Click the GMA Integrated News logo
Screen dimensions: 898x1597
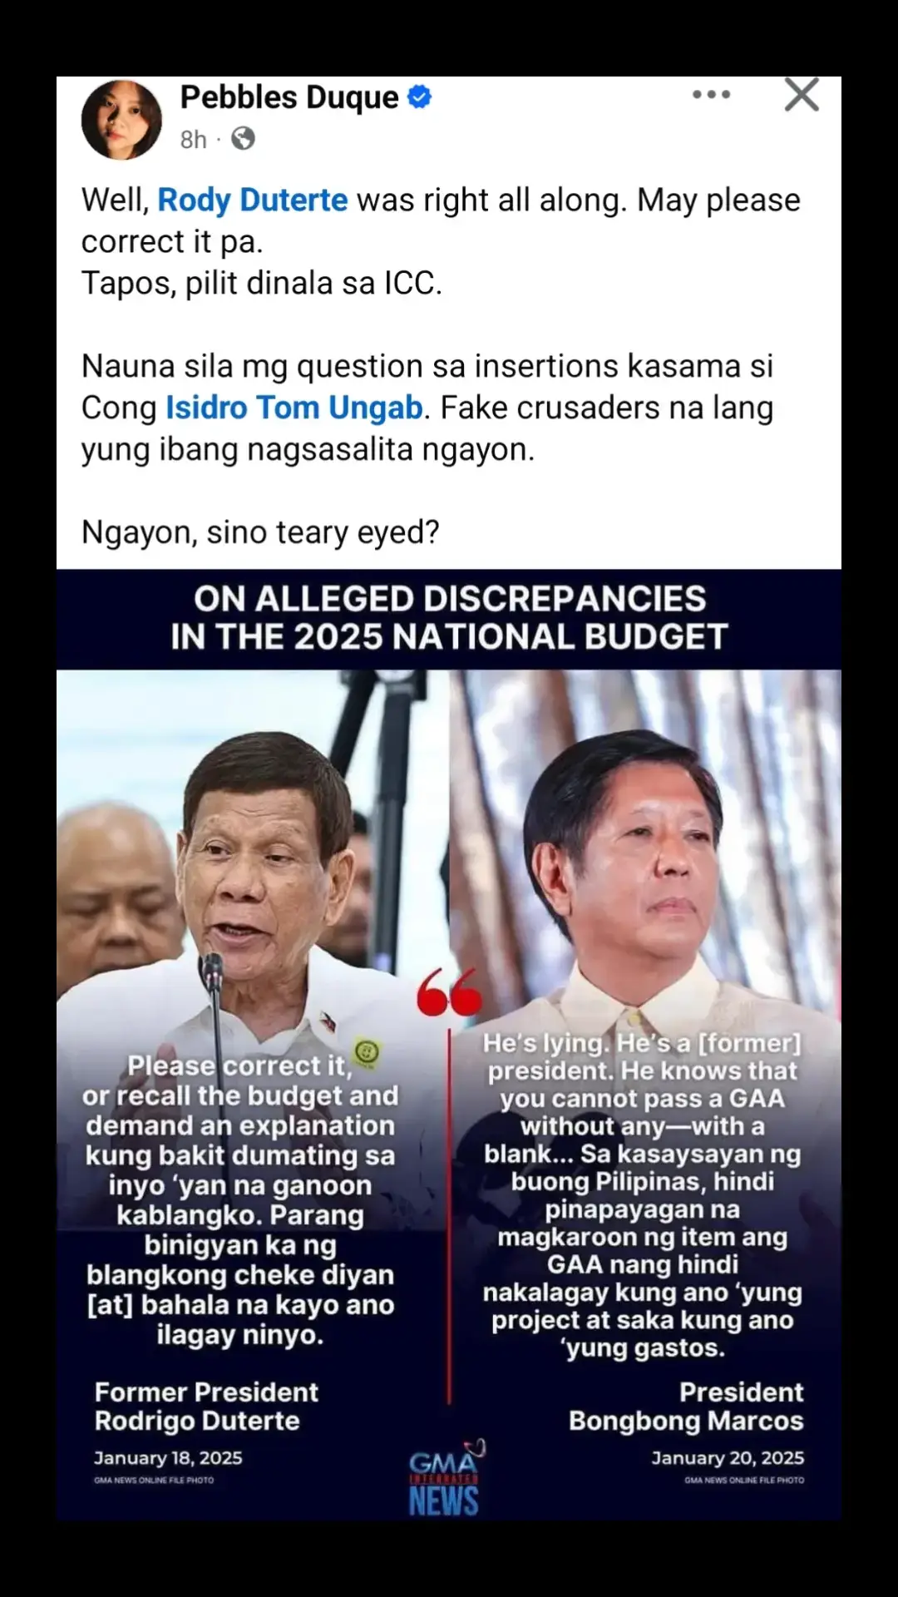click(x=447, y=1478)
